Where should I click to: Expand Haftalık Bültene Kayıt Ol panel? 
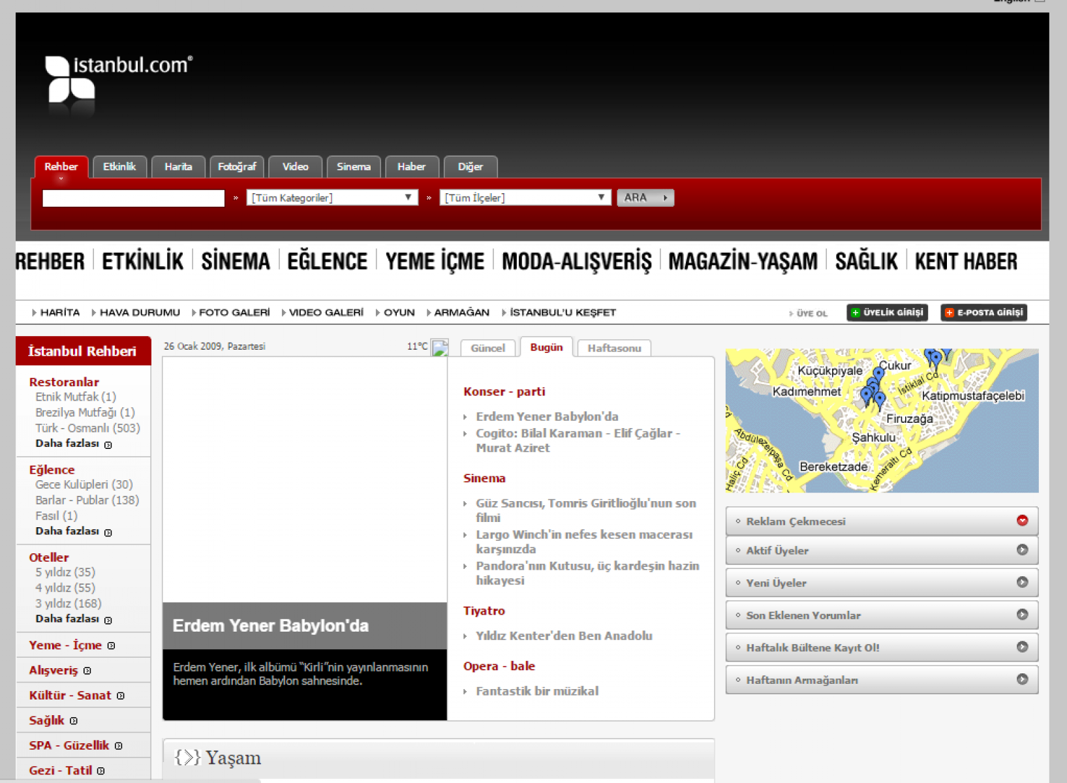pyautogui.click(x=1022, y=647)
